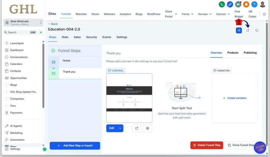Collapse the left sidebar arrow toggle

pos(45,149)
